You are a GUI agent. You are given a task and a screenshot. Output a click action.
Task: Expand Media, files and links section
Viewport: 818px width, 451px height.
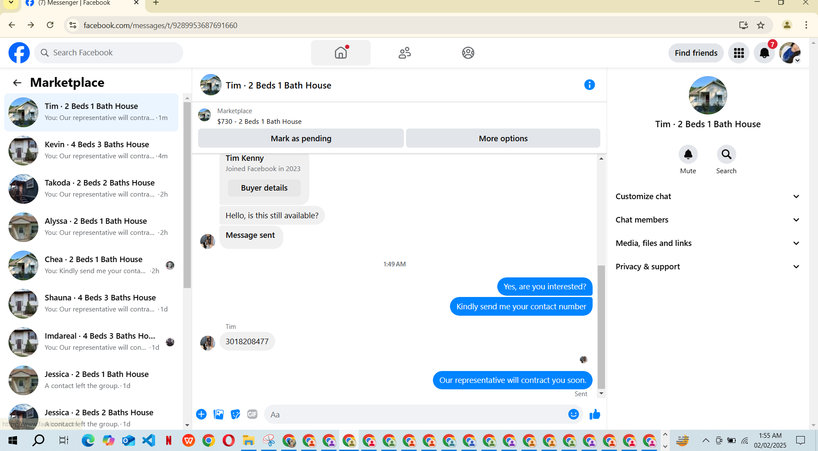pos(707,243)
